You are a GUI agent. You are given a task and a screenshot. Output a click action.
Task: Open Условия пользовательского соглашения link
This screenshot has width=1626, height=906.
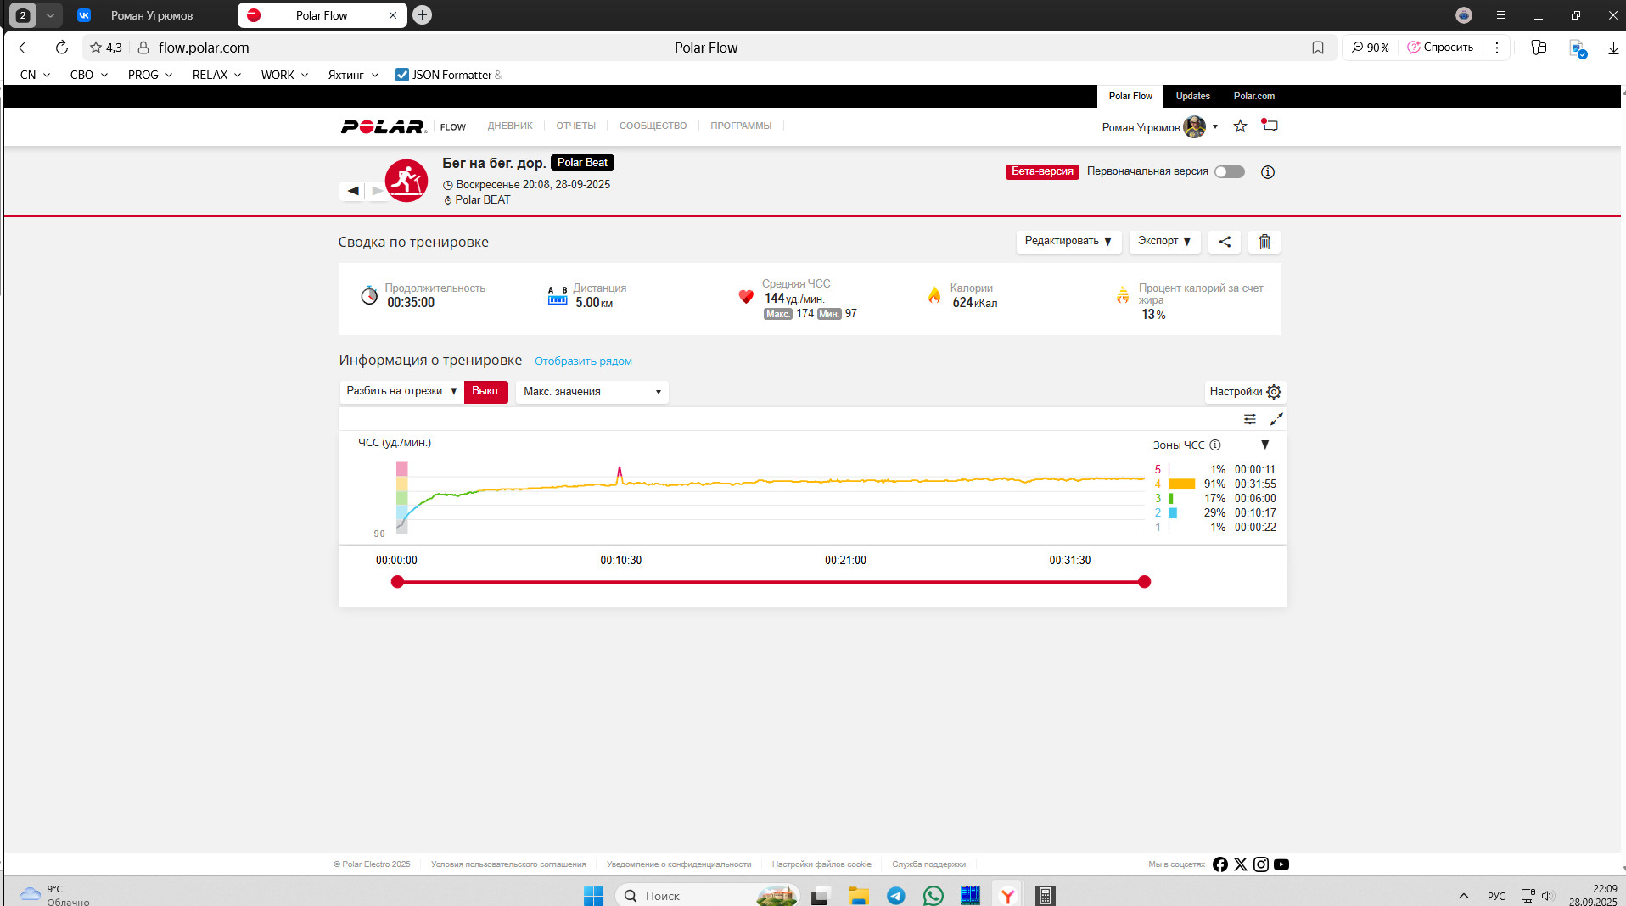click(508, 864)
